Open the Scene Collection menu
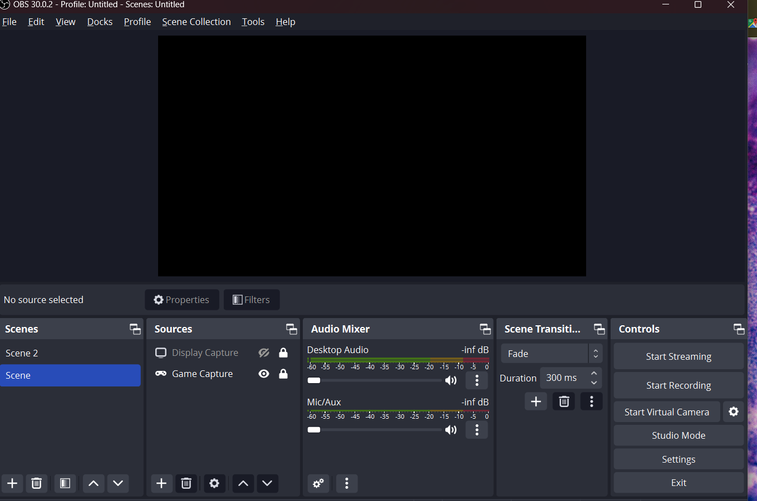757x501 pixels. click(x=196, y=22)
